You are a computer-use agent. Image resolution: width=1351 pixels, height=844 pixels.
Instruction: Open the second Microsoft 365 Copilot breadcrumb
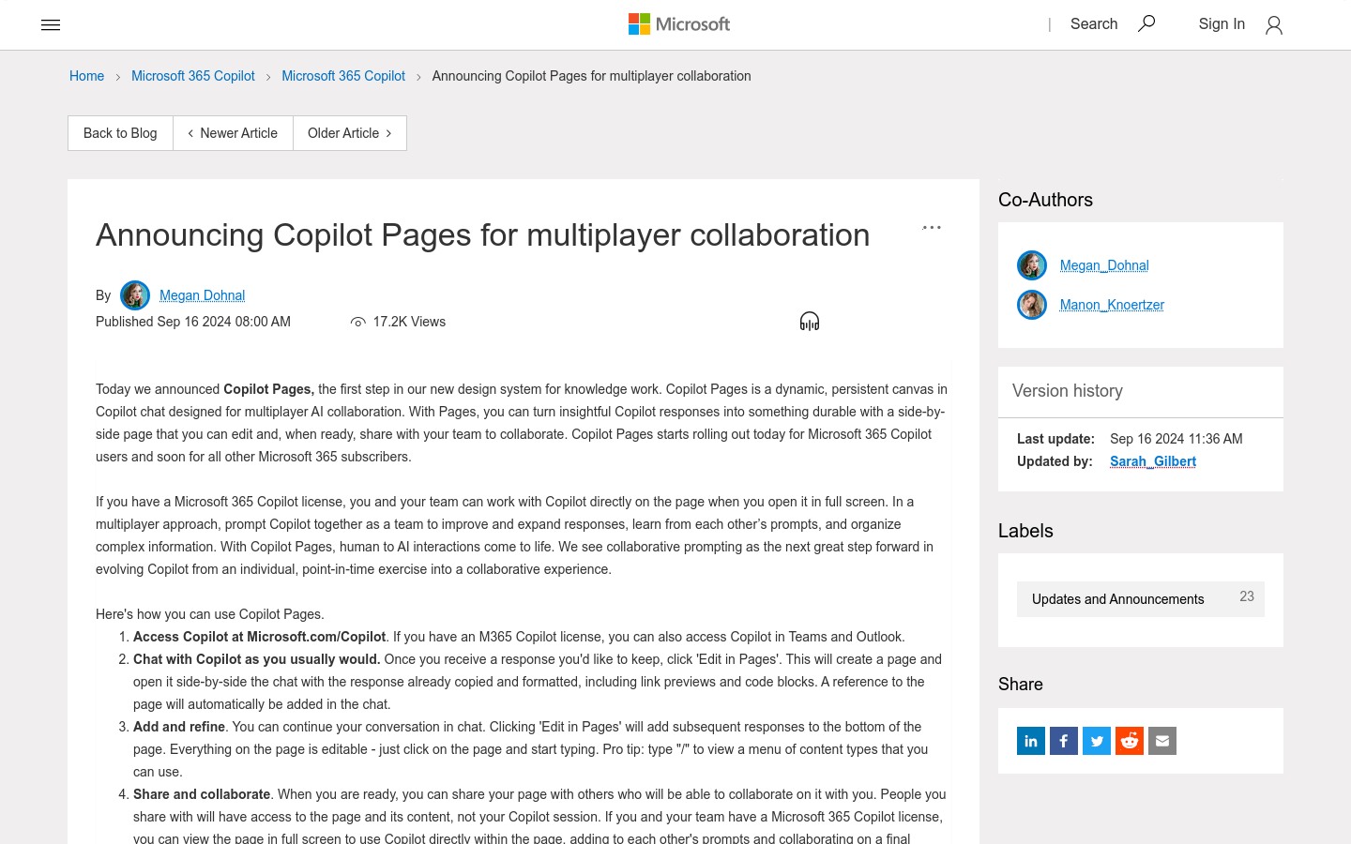pos(343,76)
